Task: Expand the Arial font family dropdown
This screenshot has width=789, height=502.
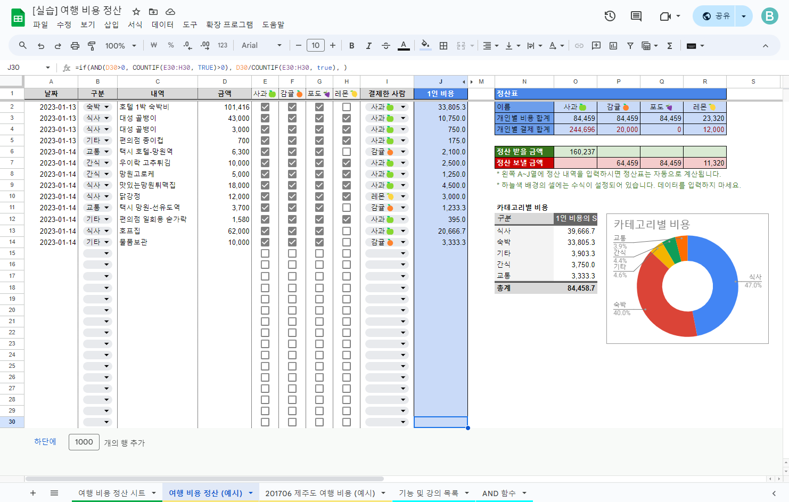Action: tap(262, 46)
